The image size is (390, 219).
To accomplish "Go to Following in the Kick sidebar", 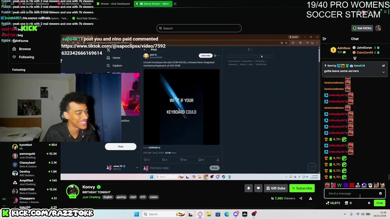I will (23, 57).
